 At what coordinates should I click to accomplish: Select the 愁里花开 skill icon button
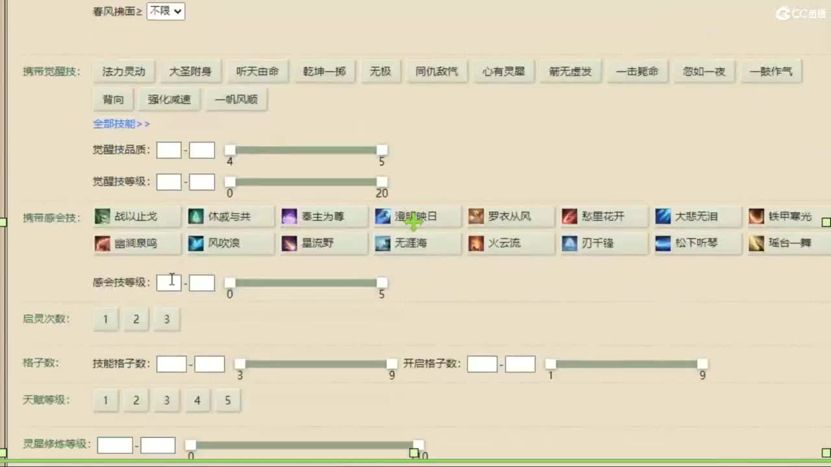point(604,217)
